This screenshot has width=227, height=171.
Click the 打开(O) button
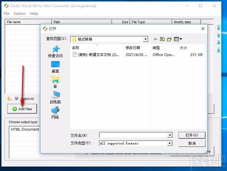192,135
